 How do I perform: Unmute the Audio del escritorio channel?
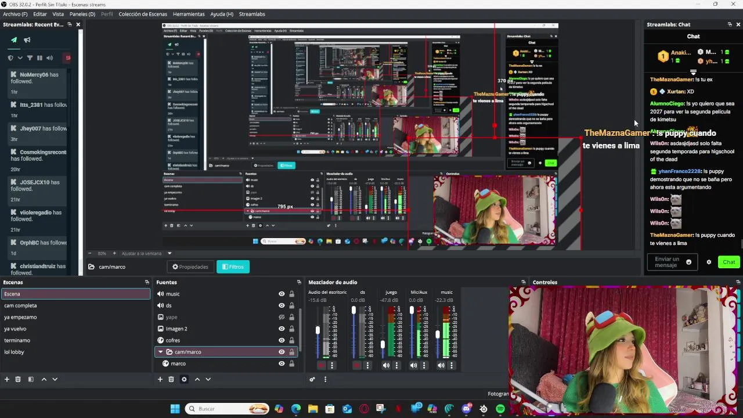click(322, 365)
